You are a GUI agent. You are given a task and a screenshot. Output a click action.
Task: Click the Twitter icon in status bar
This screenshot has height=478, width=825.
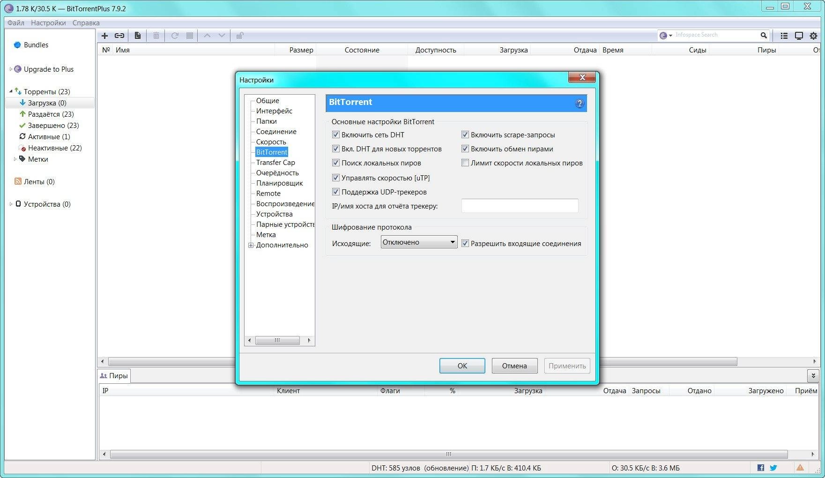[773, 468]
